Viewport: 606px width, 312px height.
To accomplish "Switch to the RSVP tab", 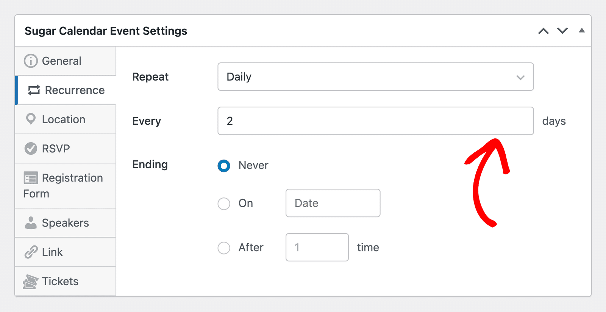I will tap(66, 149).
